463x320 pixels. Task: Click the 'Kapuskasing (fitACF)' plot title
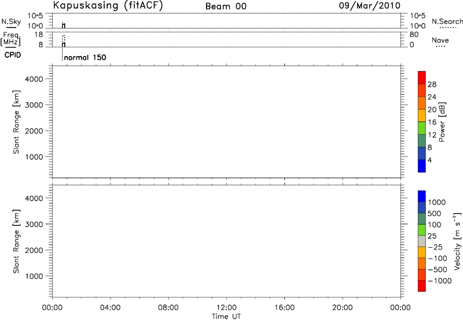point(108,6)
